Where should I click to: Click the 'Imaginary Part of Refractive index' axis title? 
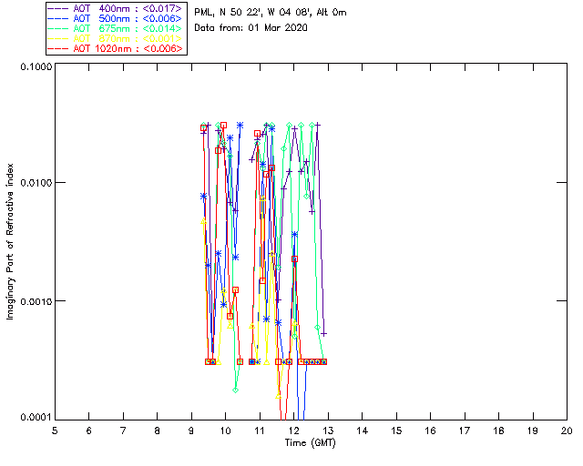[x=10, y=241]
